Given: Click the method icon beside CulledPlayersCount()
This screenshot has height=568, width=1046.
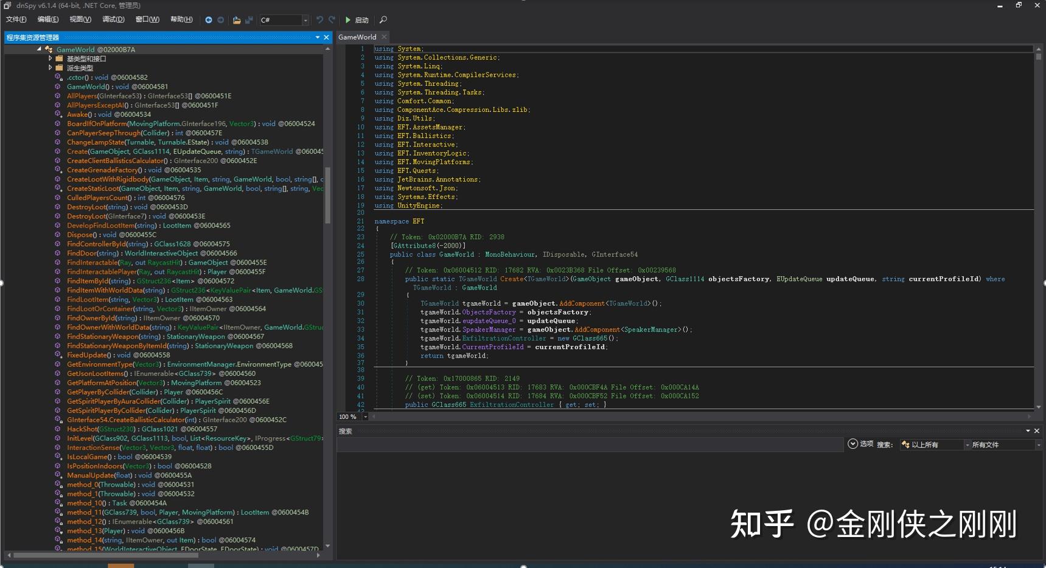Looking at the screenshot, I should [x=58, y=198].
